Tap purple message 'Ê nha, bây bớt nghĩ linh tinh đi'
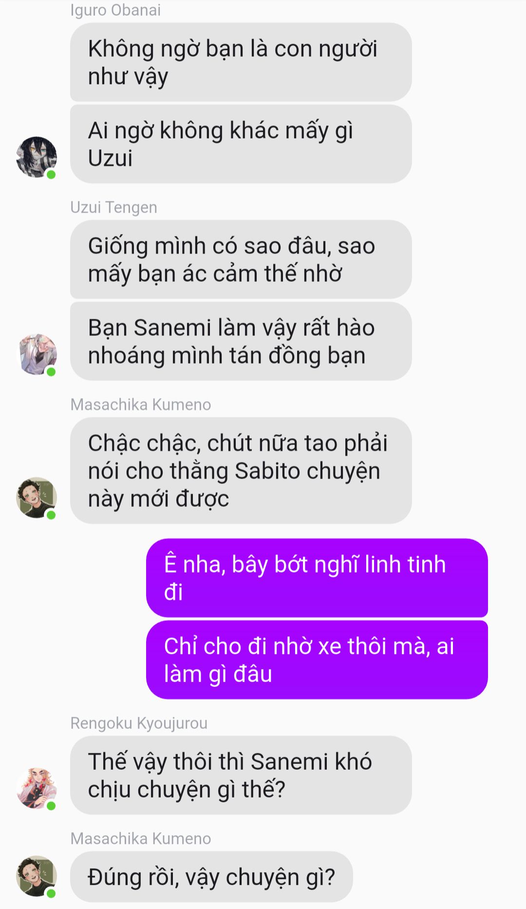Viewport: 526px width, 909px height. tap(317, 578)
